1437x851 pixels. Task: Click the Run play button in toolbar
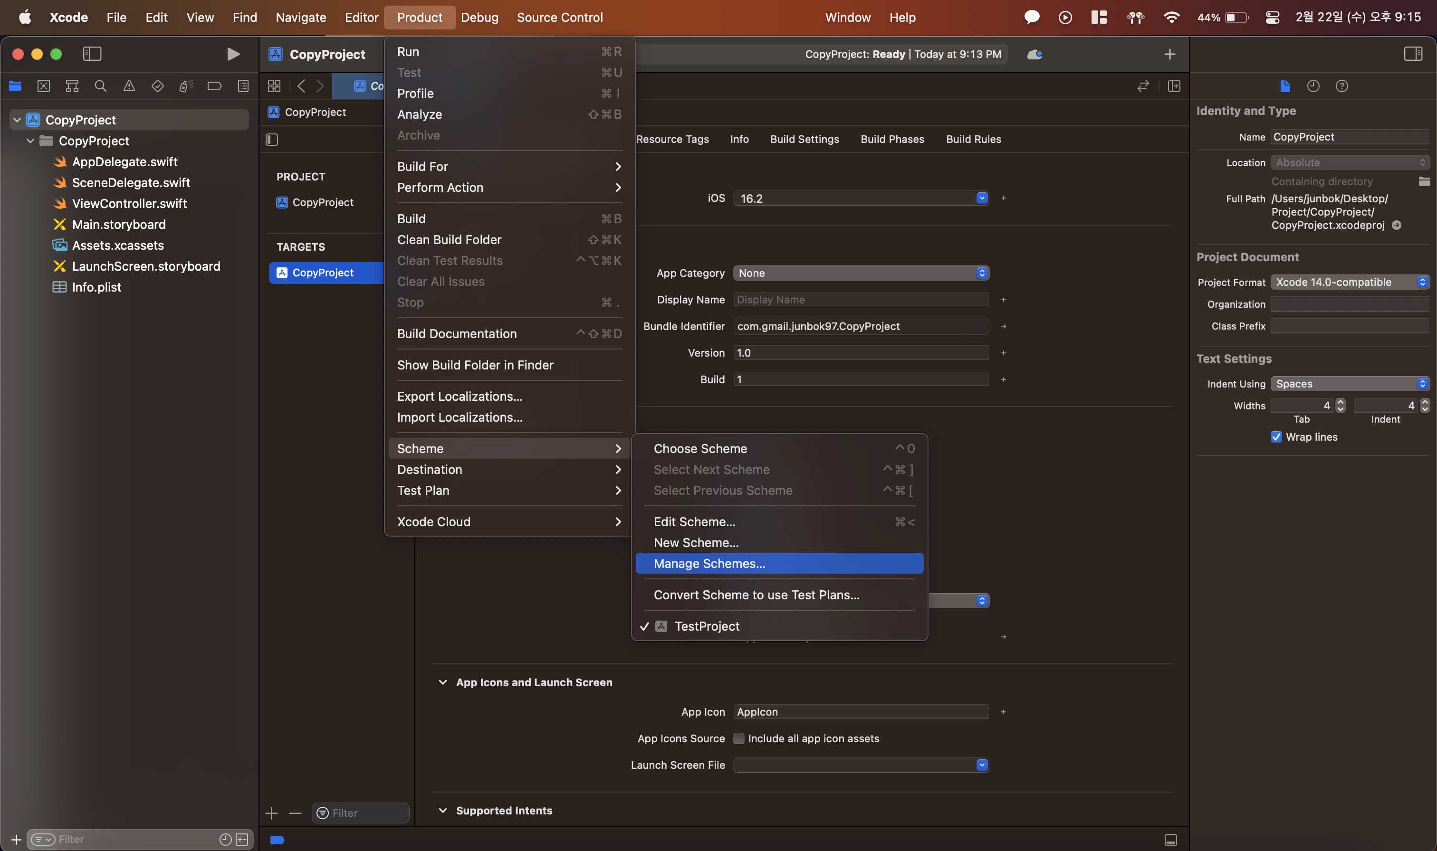233,54
